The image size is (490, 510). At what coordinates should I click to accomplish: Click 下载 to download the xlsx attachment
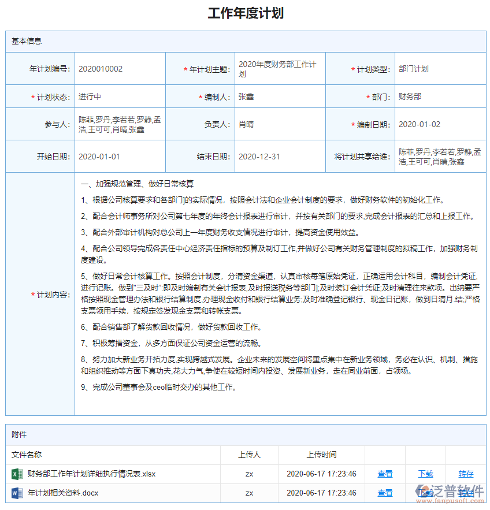[426, 474]
